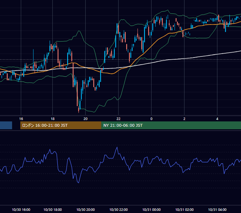Screen dimensions: 241x213
Task: Click the 10/30 22:00 date label
Action: pyautogui.click(x=118, y=209)
